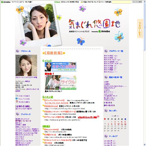
Task: Click the japangolffair.com URL text
Action: (x=78, y=100)
